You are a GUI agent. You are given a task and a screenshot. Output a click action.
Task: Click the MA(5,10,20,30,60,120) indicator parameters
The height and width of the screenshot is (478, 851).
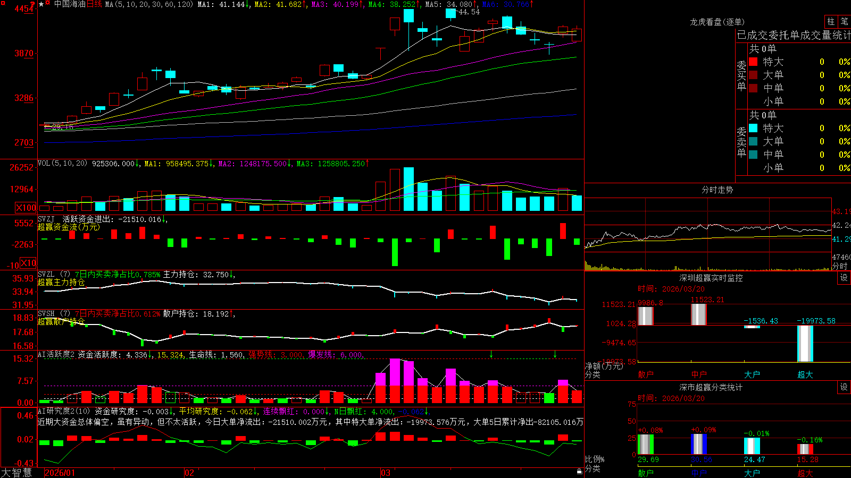(149, 4)
